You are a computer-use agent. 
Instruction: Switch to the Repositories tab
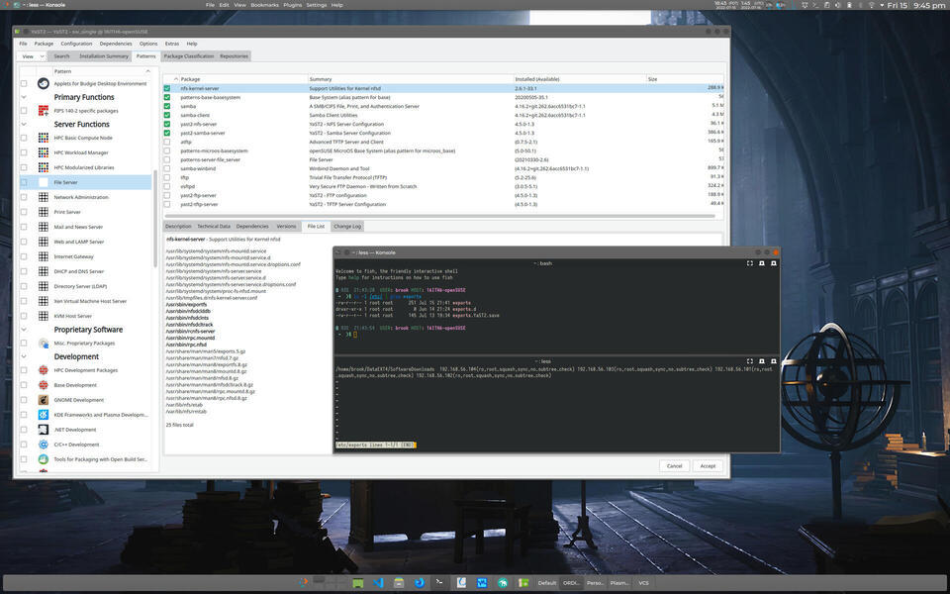pyautogui.click(x=234, y=56)
